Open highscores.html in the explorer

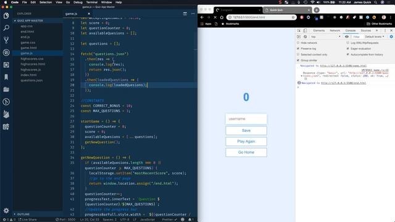tap(33, 64)
